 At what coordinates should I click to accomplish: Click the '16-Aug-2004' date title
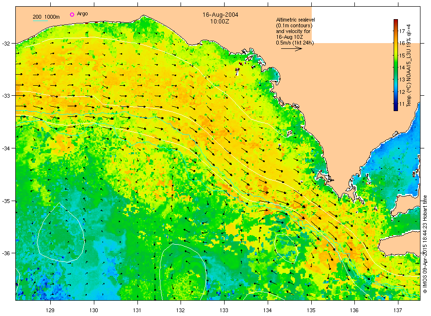pos(220,15)
